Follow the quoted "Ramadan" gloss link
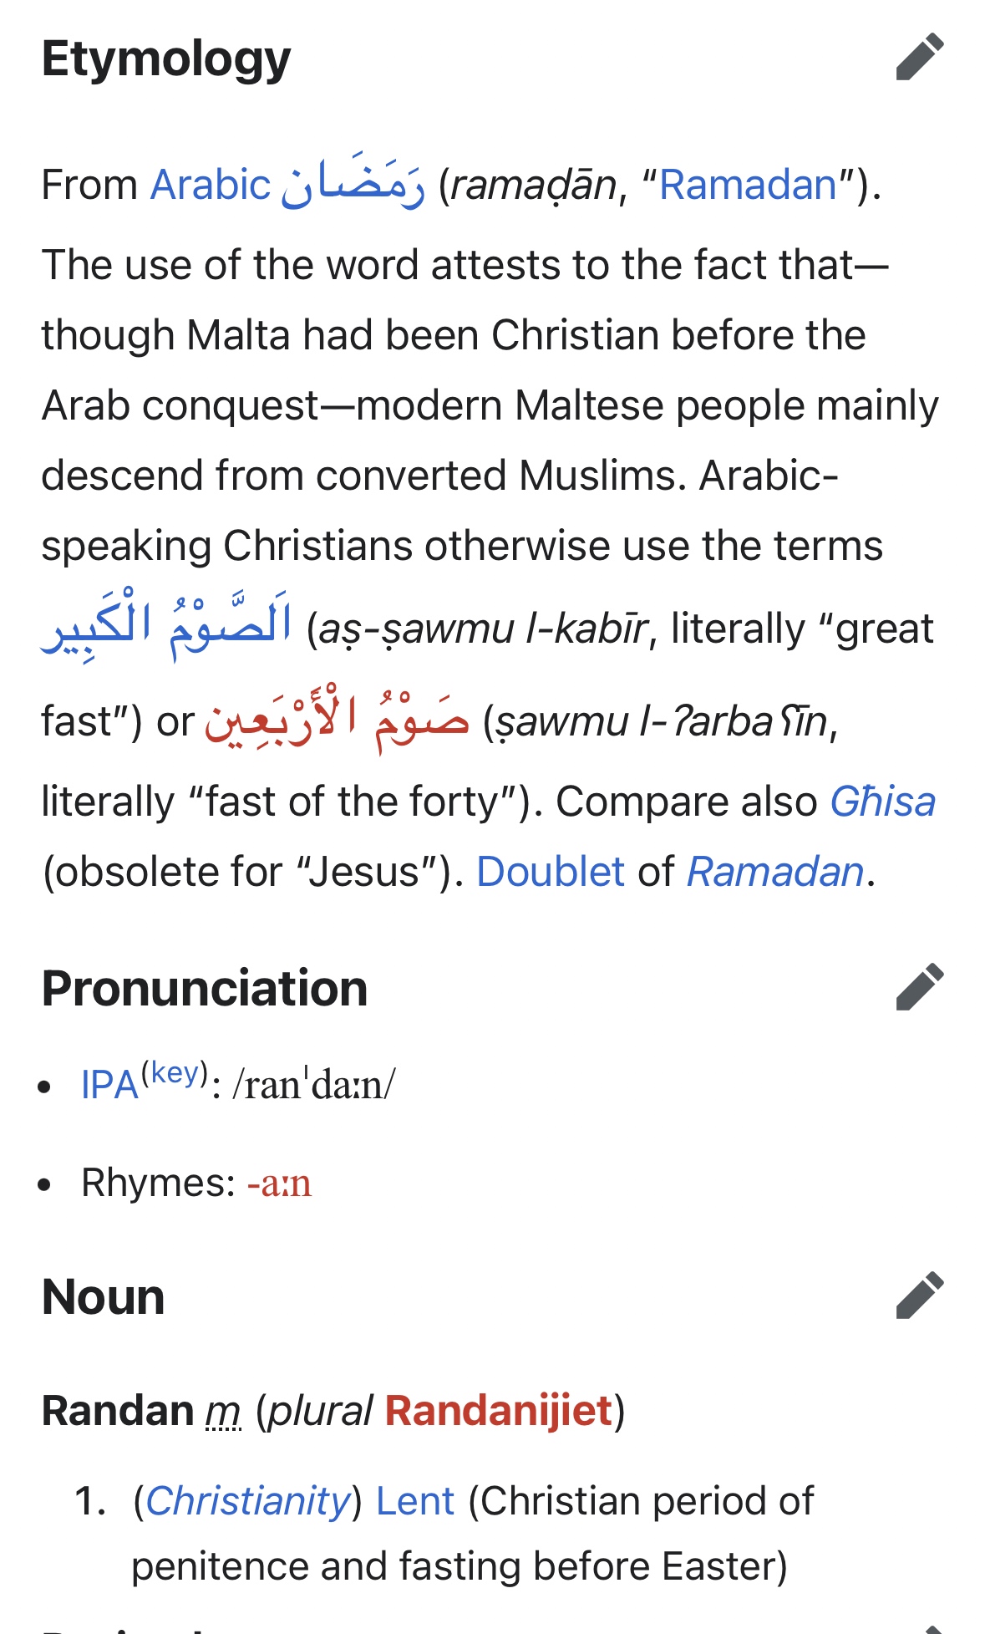 coord(748,185)
